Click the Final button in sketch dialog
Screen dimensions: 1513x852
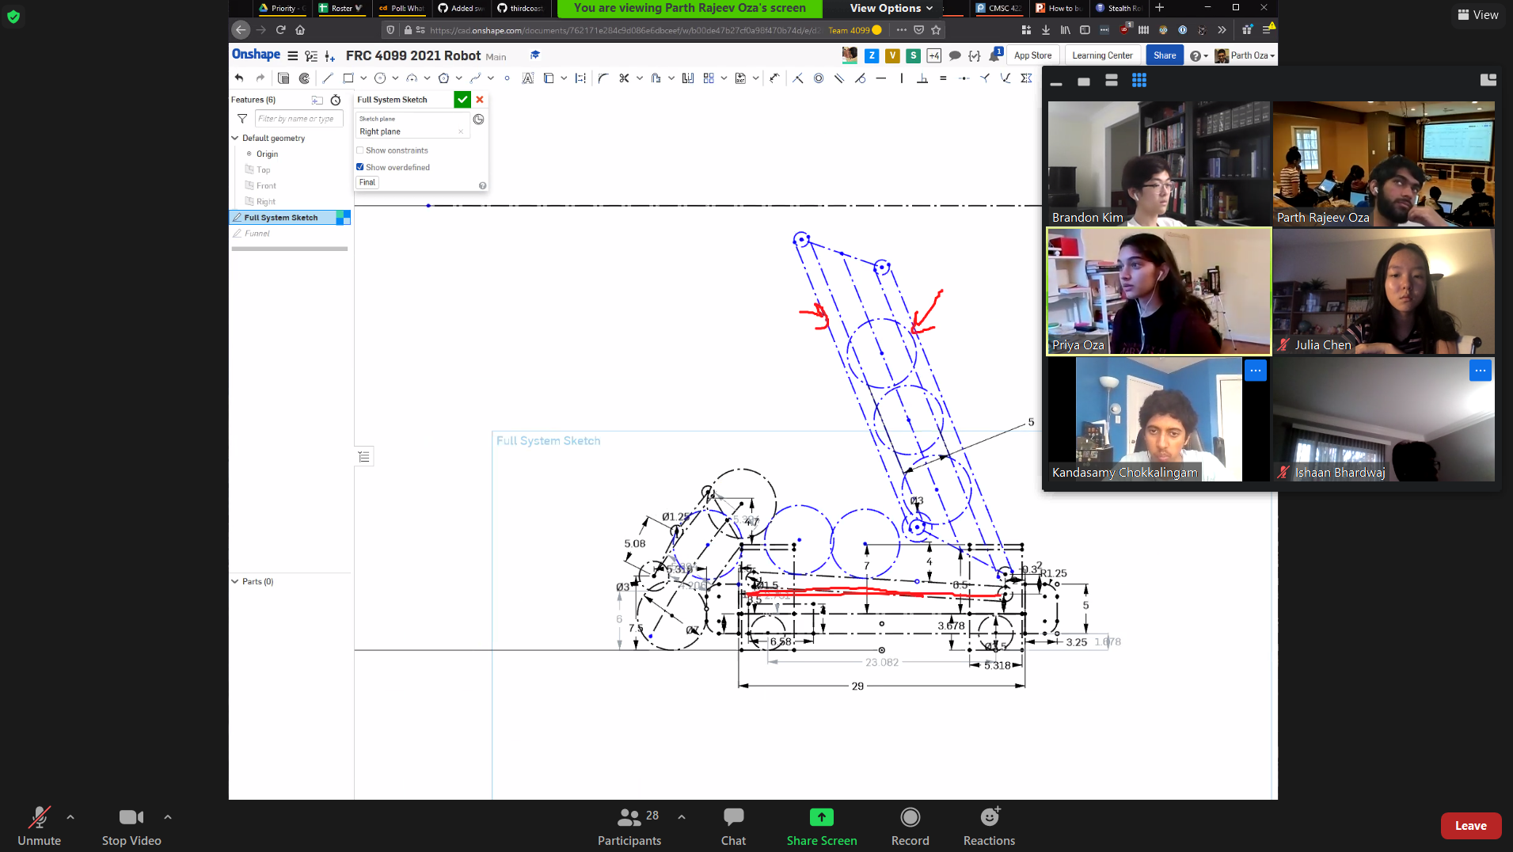pyautogui.click(x=367, y=182)
